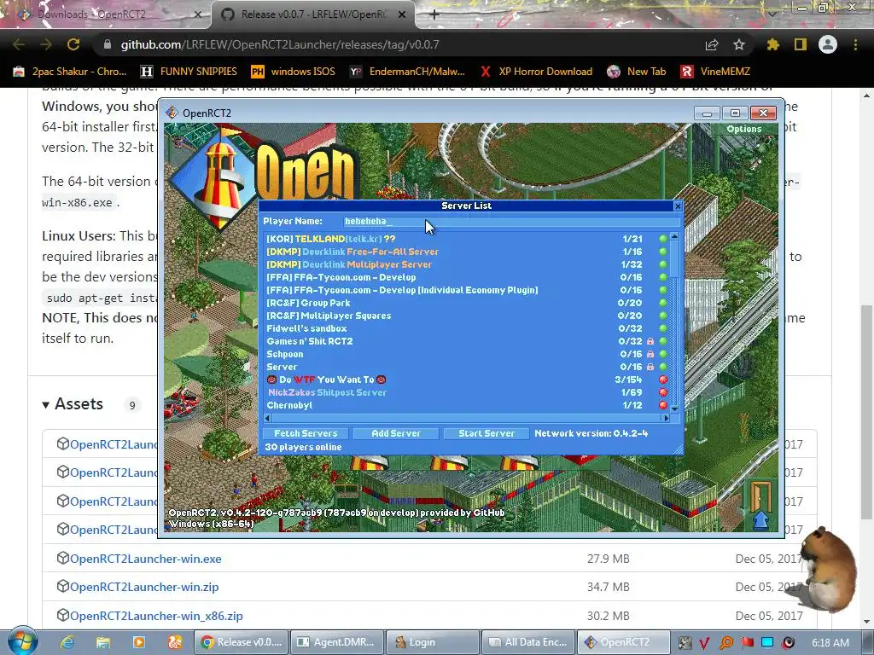This screenshot has height=655, width=874.
Task: Click the Start Server button
Action: point(486,433)
